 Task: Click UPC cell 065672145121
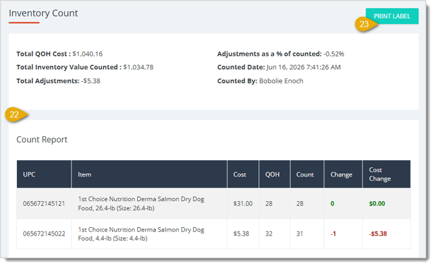(44, 204)
